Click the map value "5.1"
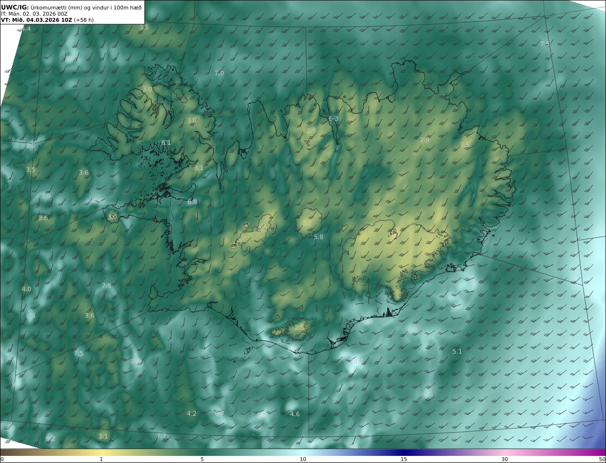Image resolution: width=606 pixels, height=463 pixels. pyautogui.click(x=457, y=352)
